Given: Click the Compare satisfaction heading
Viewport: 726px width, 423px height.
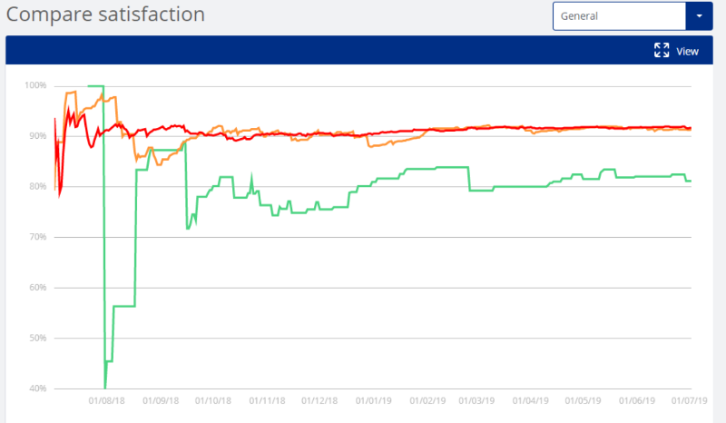Looking at the screenshot, I should point(105,15).
